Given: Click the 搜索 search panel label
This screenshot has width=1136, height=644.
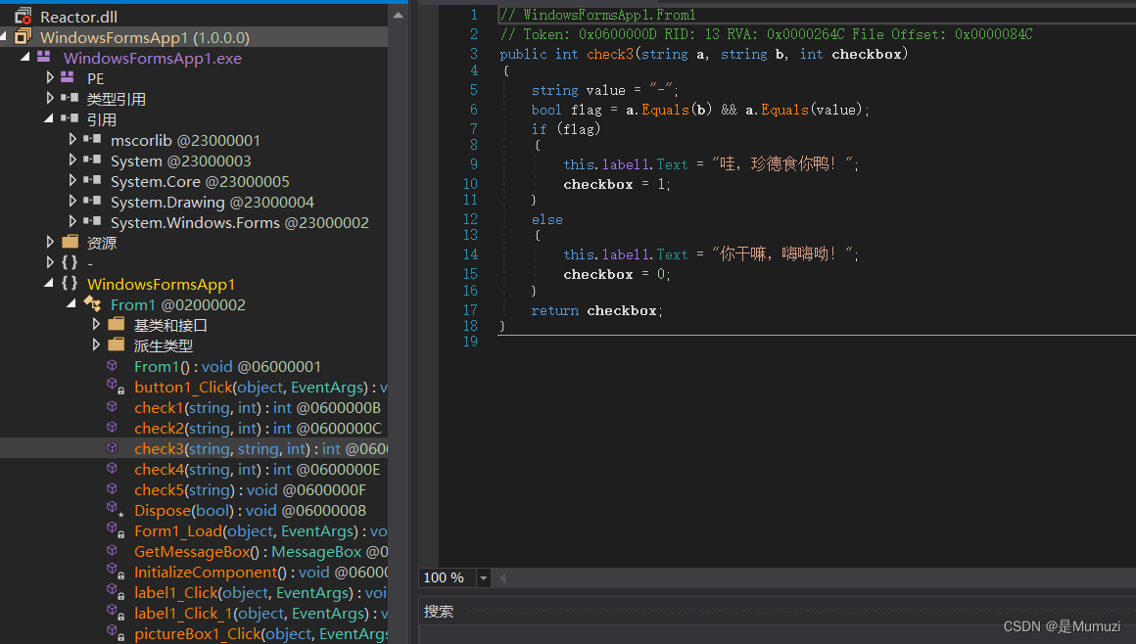Looking at the screenshot, I should point(439,612).
